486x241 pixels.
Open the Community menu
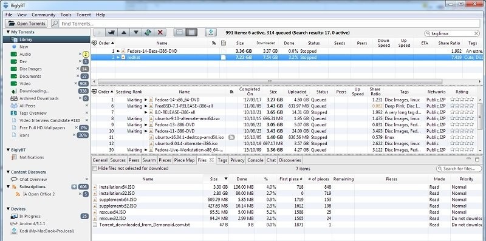tap(43, 15)
